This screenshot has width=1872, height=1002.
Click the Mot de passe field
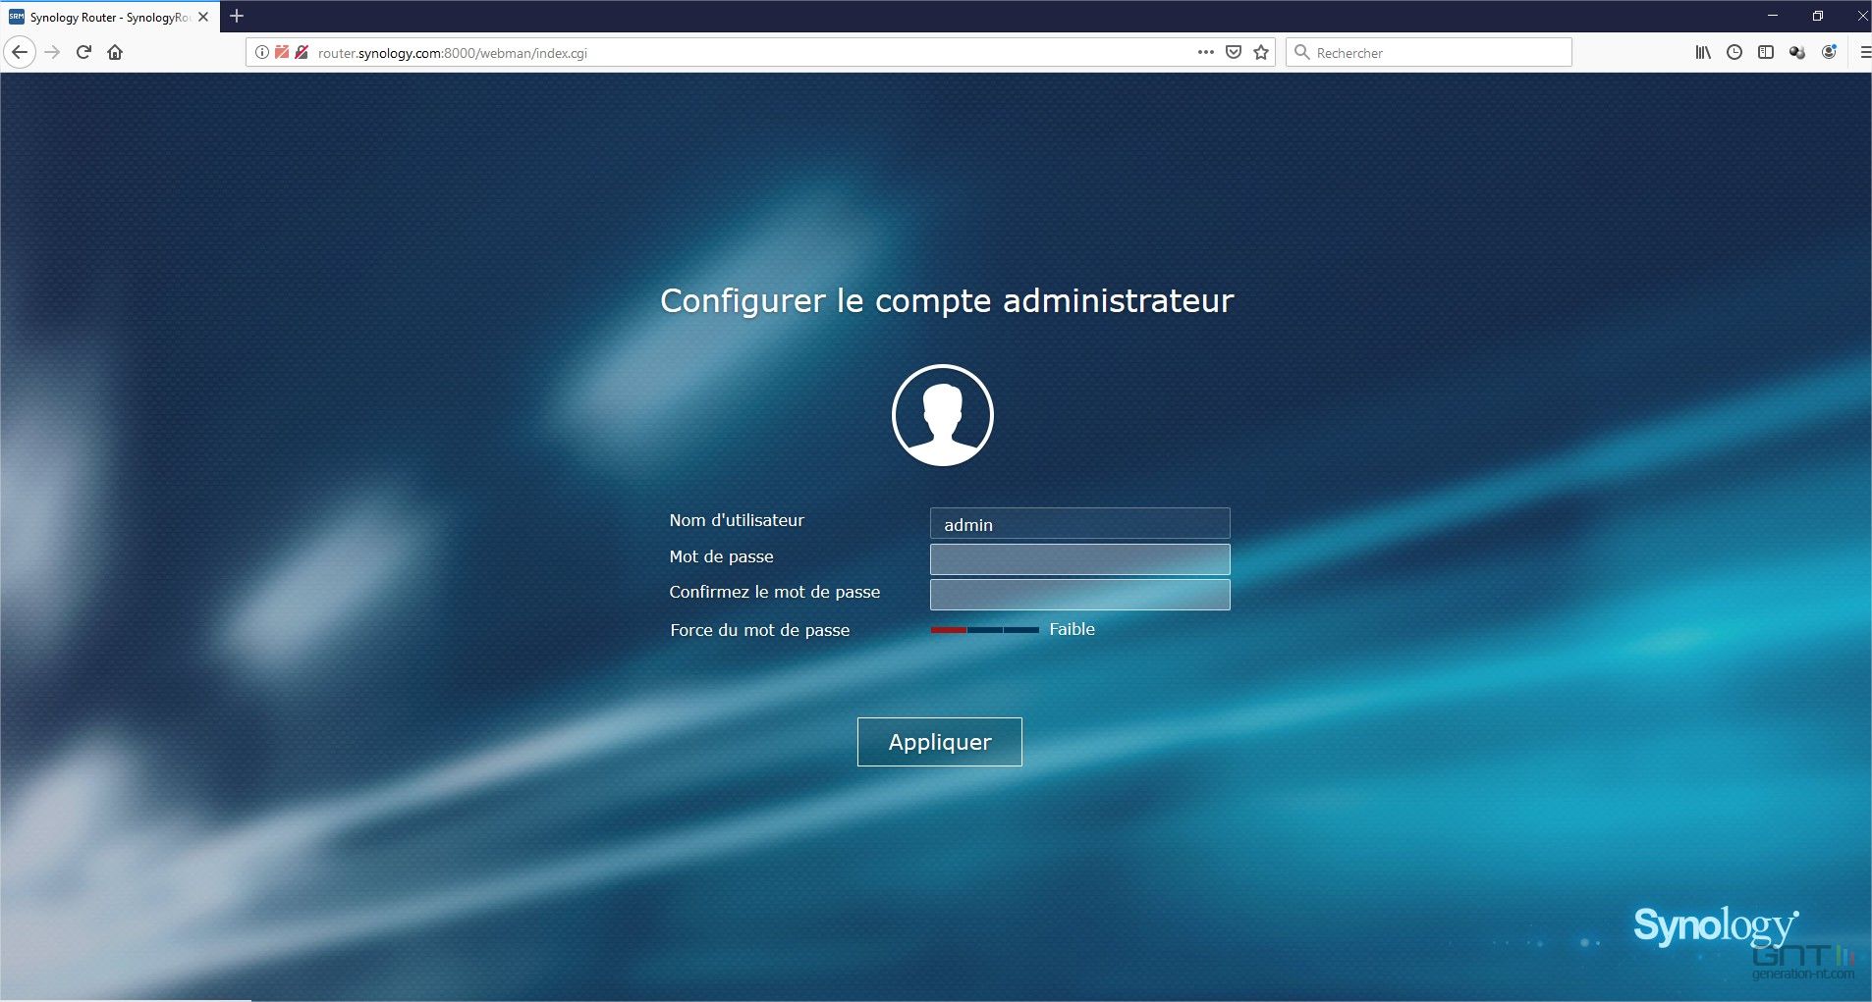tap(1079, 558)
